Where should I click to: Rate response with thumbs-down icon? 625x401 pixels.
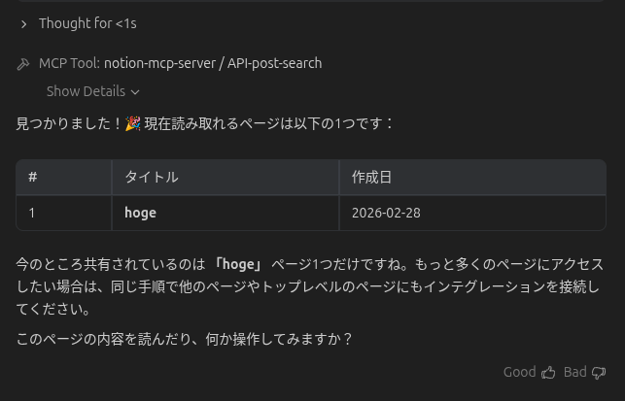pyautogui.click(x=599, y=372)
